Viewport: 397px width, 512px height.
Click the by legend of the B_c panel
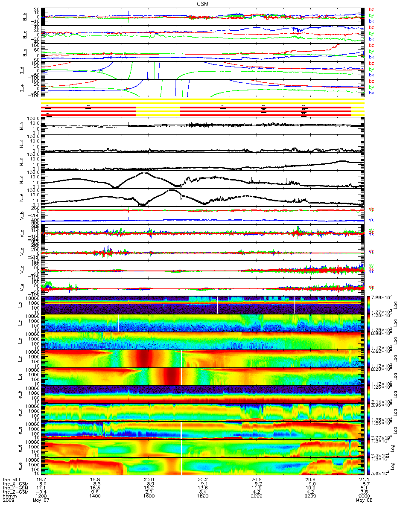(371, 33)
